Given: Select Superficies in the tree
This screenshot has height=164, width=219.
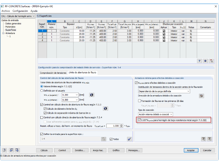Looking at the screenshot, I should pyautogui.click(x=11, y=30).
